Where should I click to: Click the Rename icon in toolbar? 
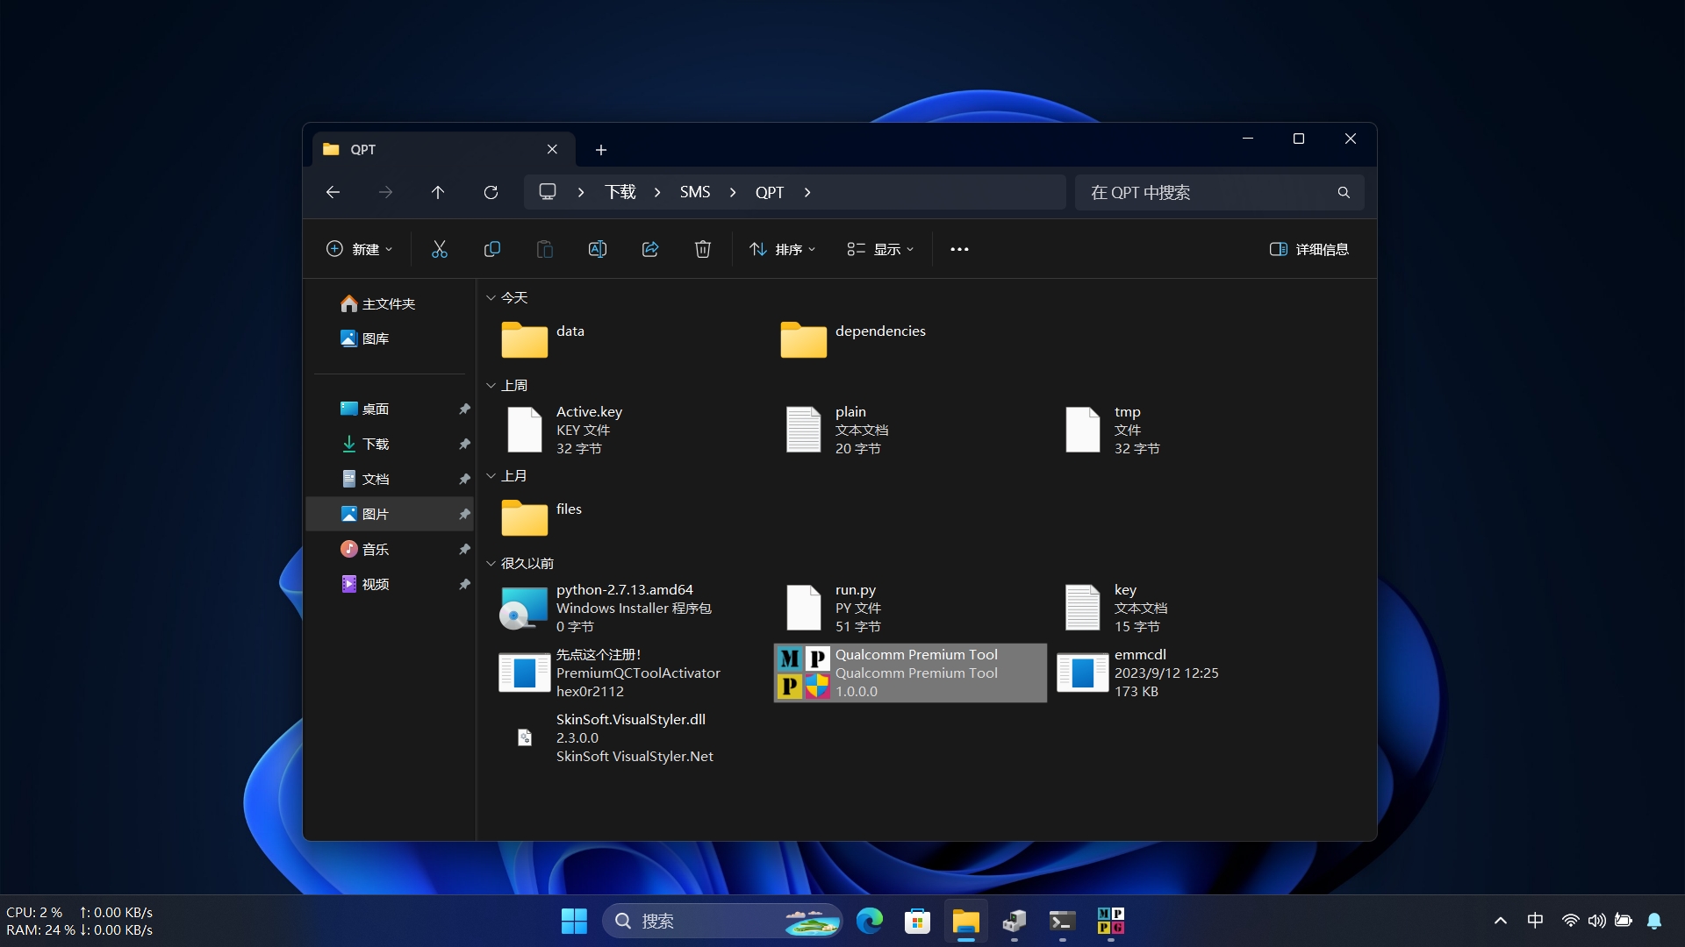coord(598,250)
